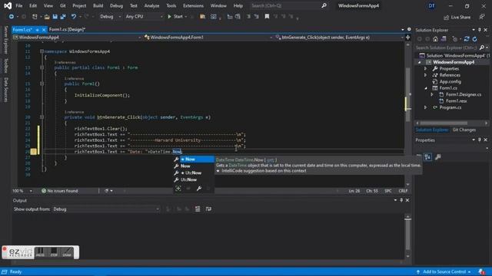Auto-hide pin for Properties panel
The width and height of the screenshot is (492, 276).
480,140
